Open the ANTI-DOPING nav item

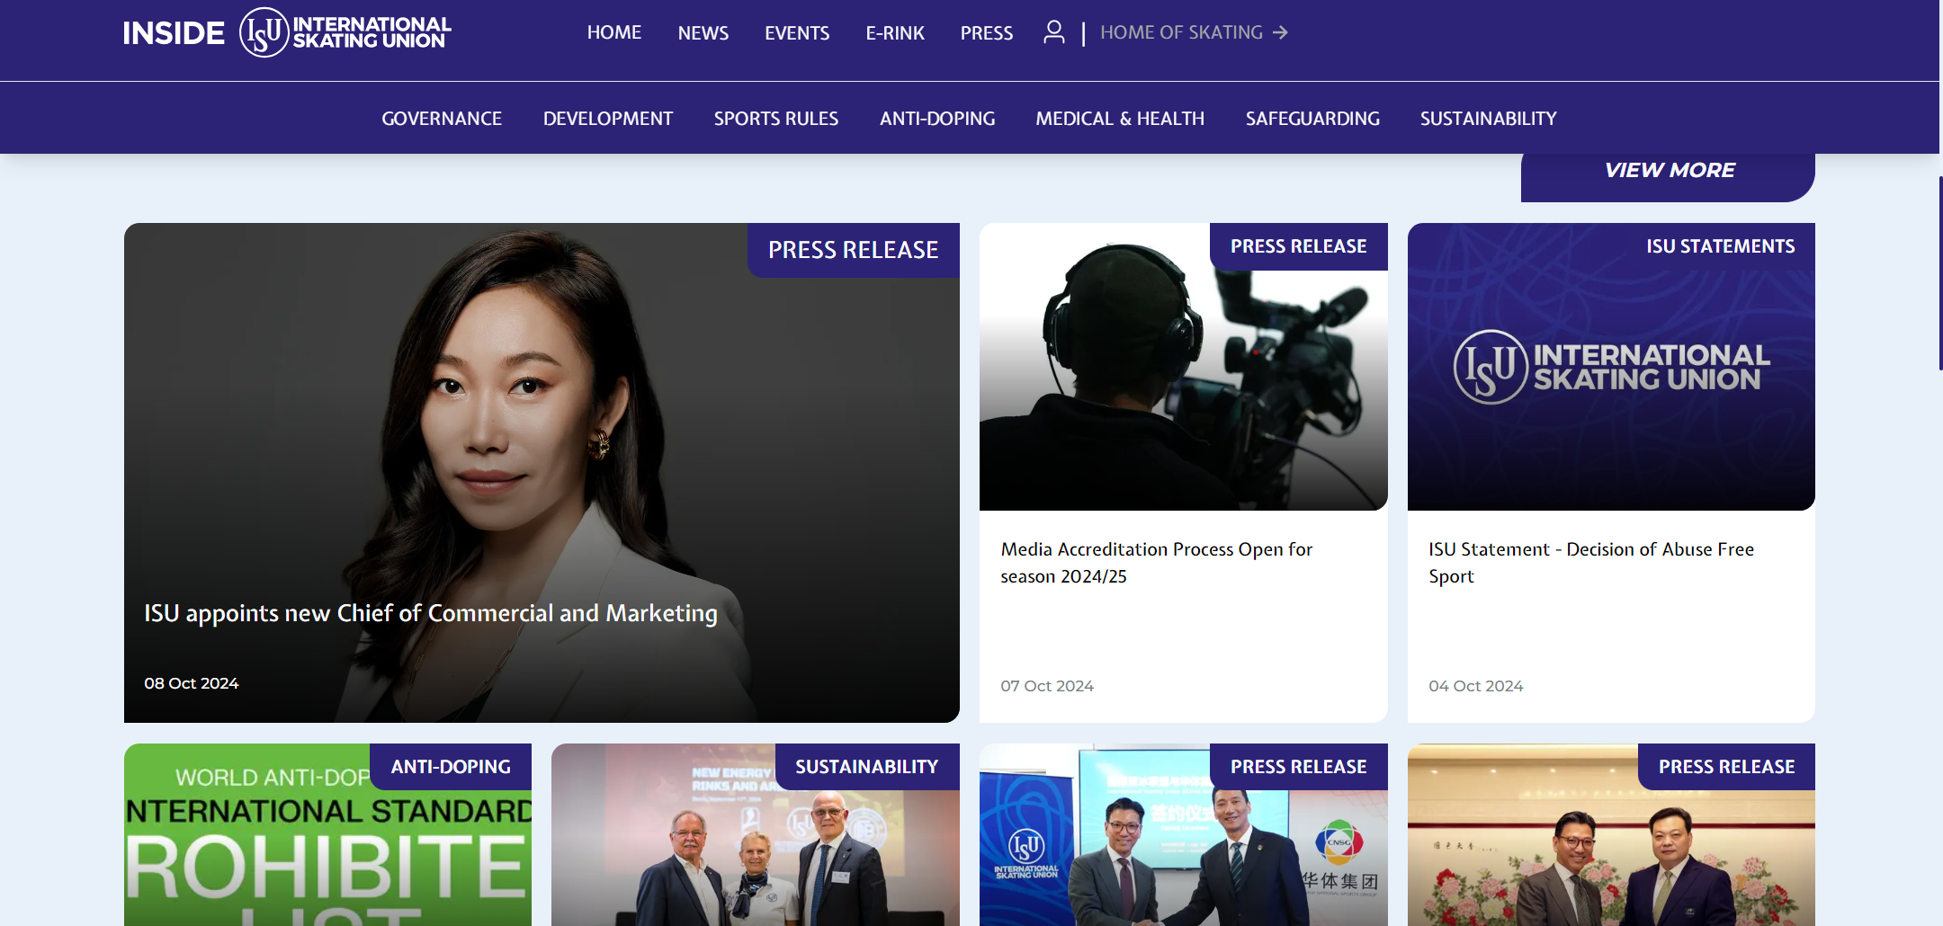937,119
